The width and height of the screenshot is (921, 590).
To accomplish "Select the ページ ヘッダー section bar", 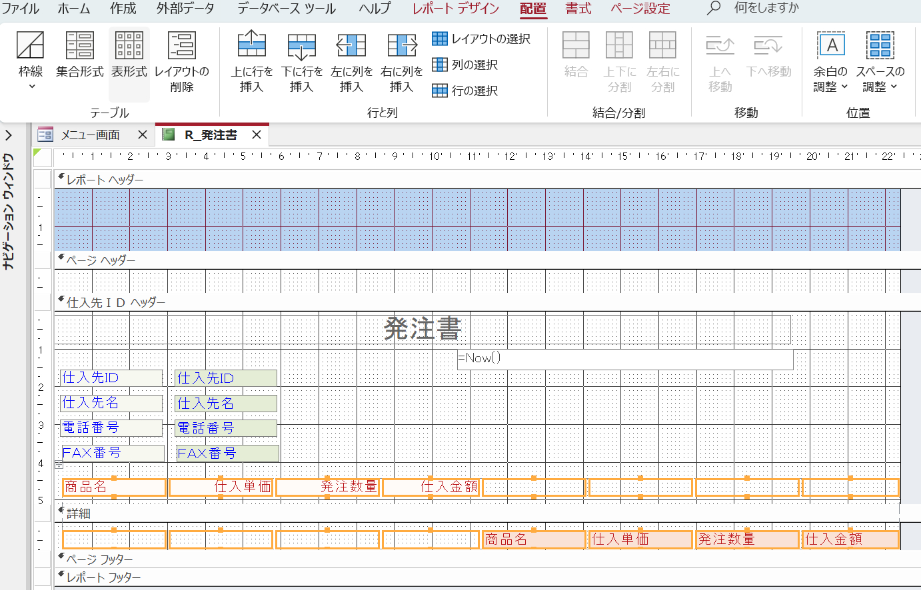I will (x=477, y=260).
